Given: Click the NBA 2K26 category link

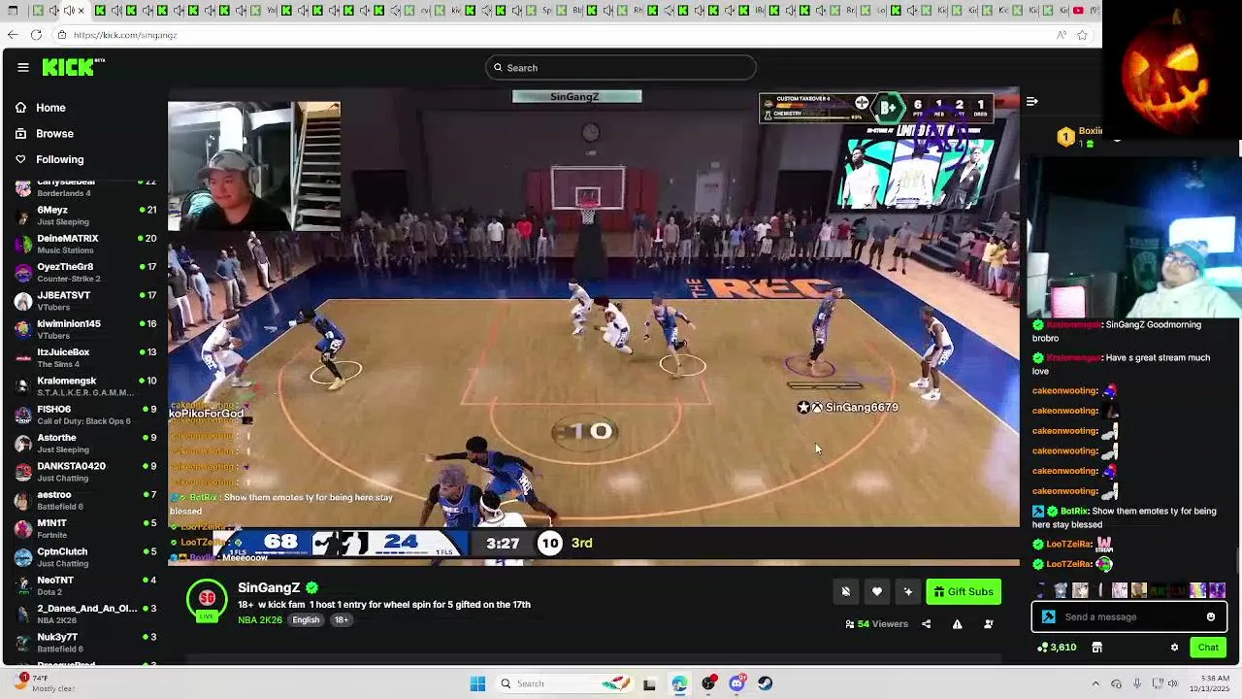Looking at the screenshot, I should click(260, 620).
